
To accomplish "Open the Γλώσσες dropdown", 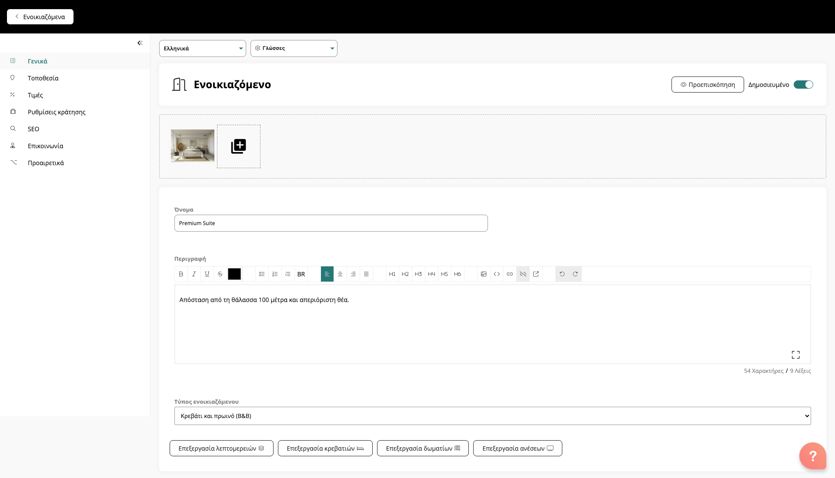I will pyautogui.click(x=294, y=49).
